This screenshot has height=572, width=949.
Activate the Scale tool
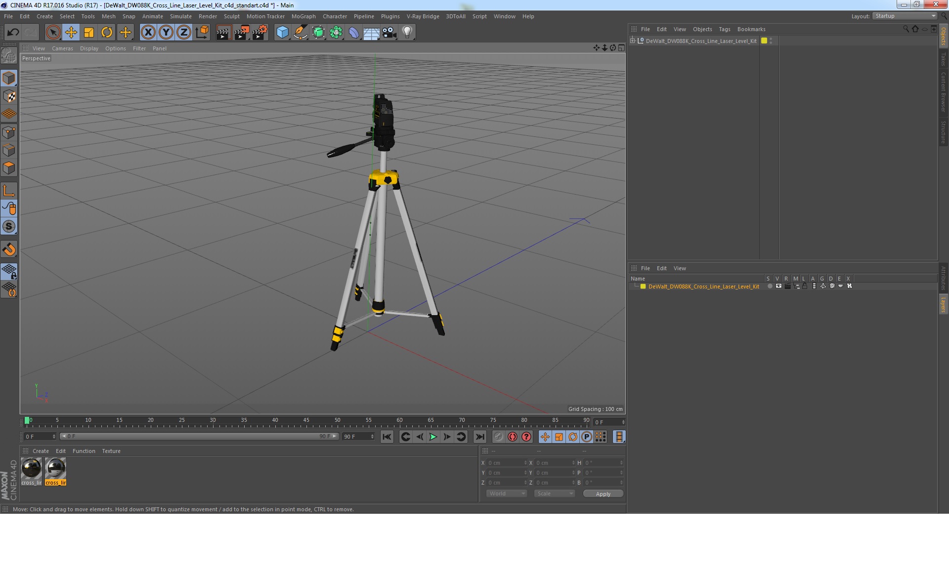pyautogui.click(x=89, y=33)
